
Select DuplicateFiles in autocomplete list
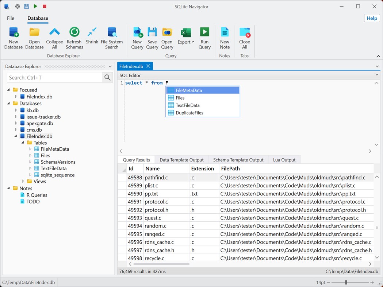click(203, 113)
